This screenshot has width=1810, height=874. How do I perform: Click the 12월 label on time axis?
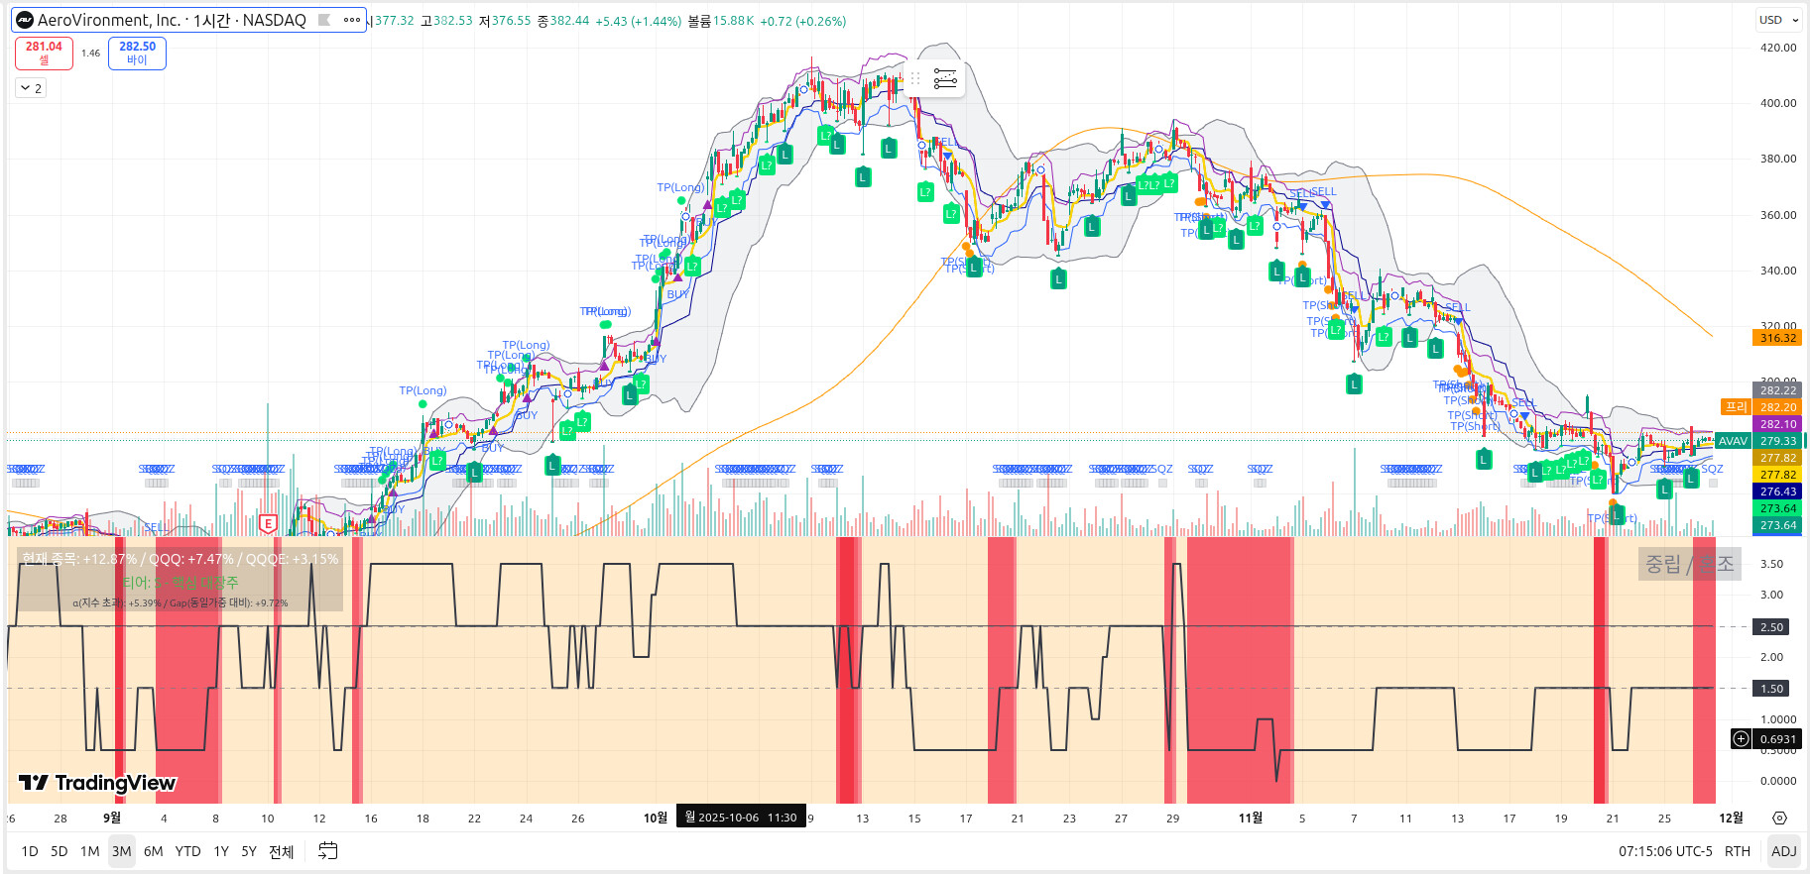coord(1731,818)
